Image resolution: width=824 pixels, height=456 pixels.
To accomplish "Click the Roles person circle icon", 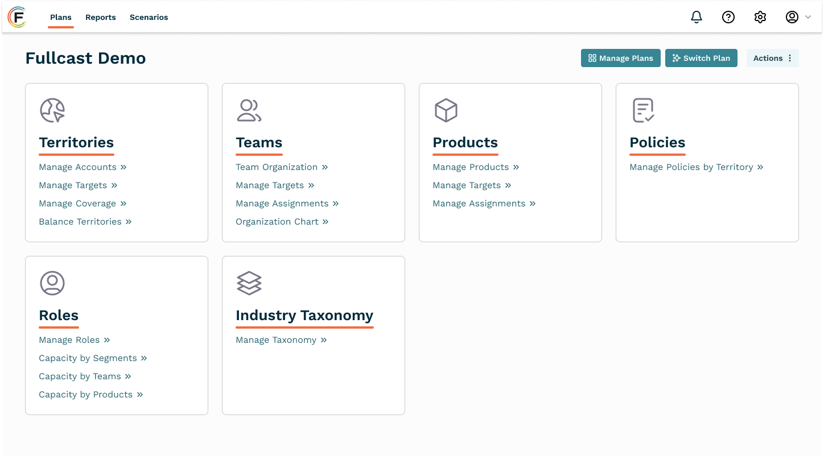I will (52, 283).
